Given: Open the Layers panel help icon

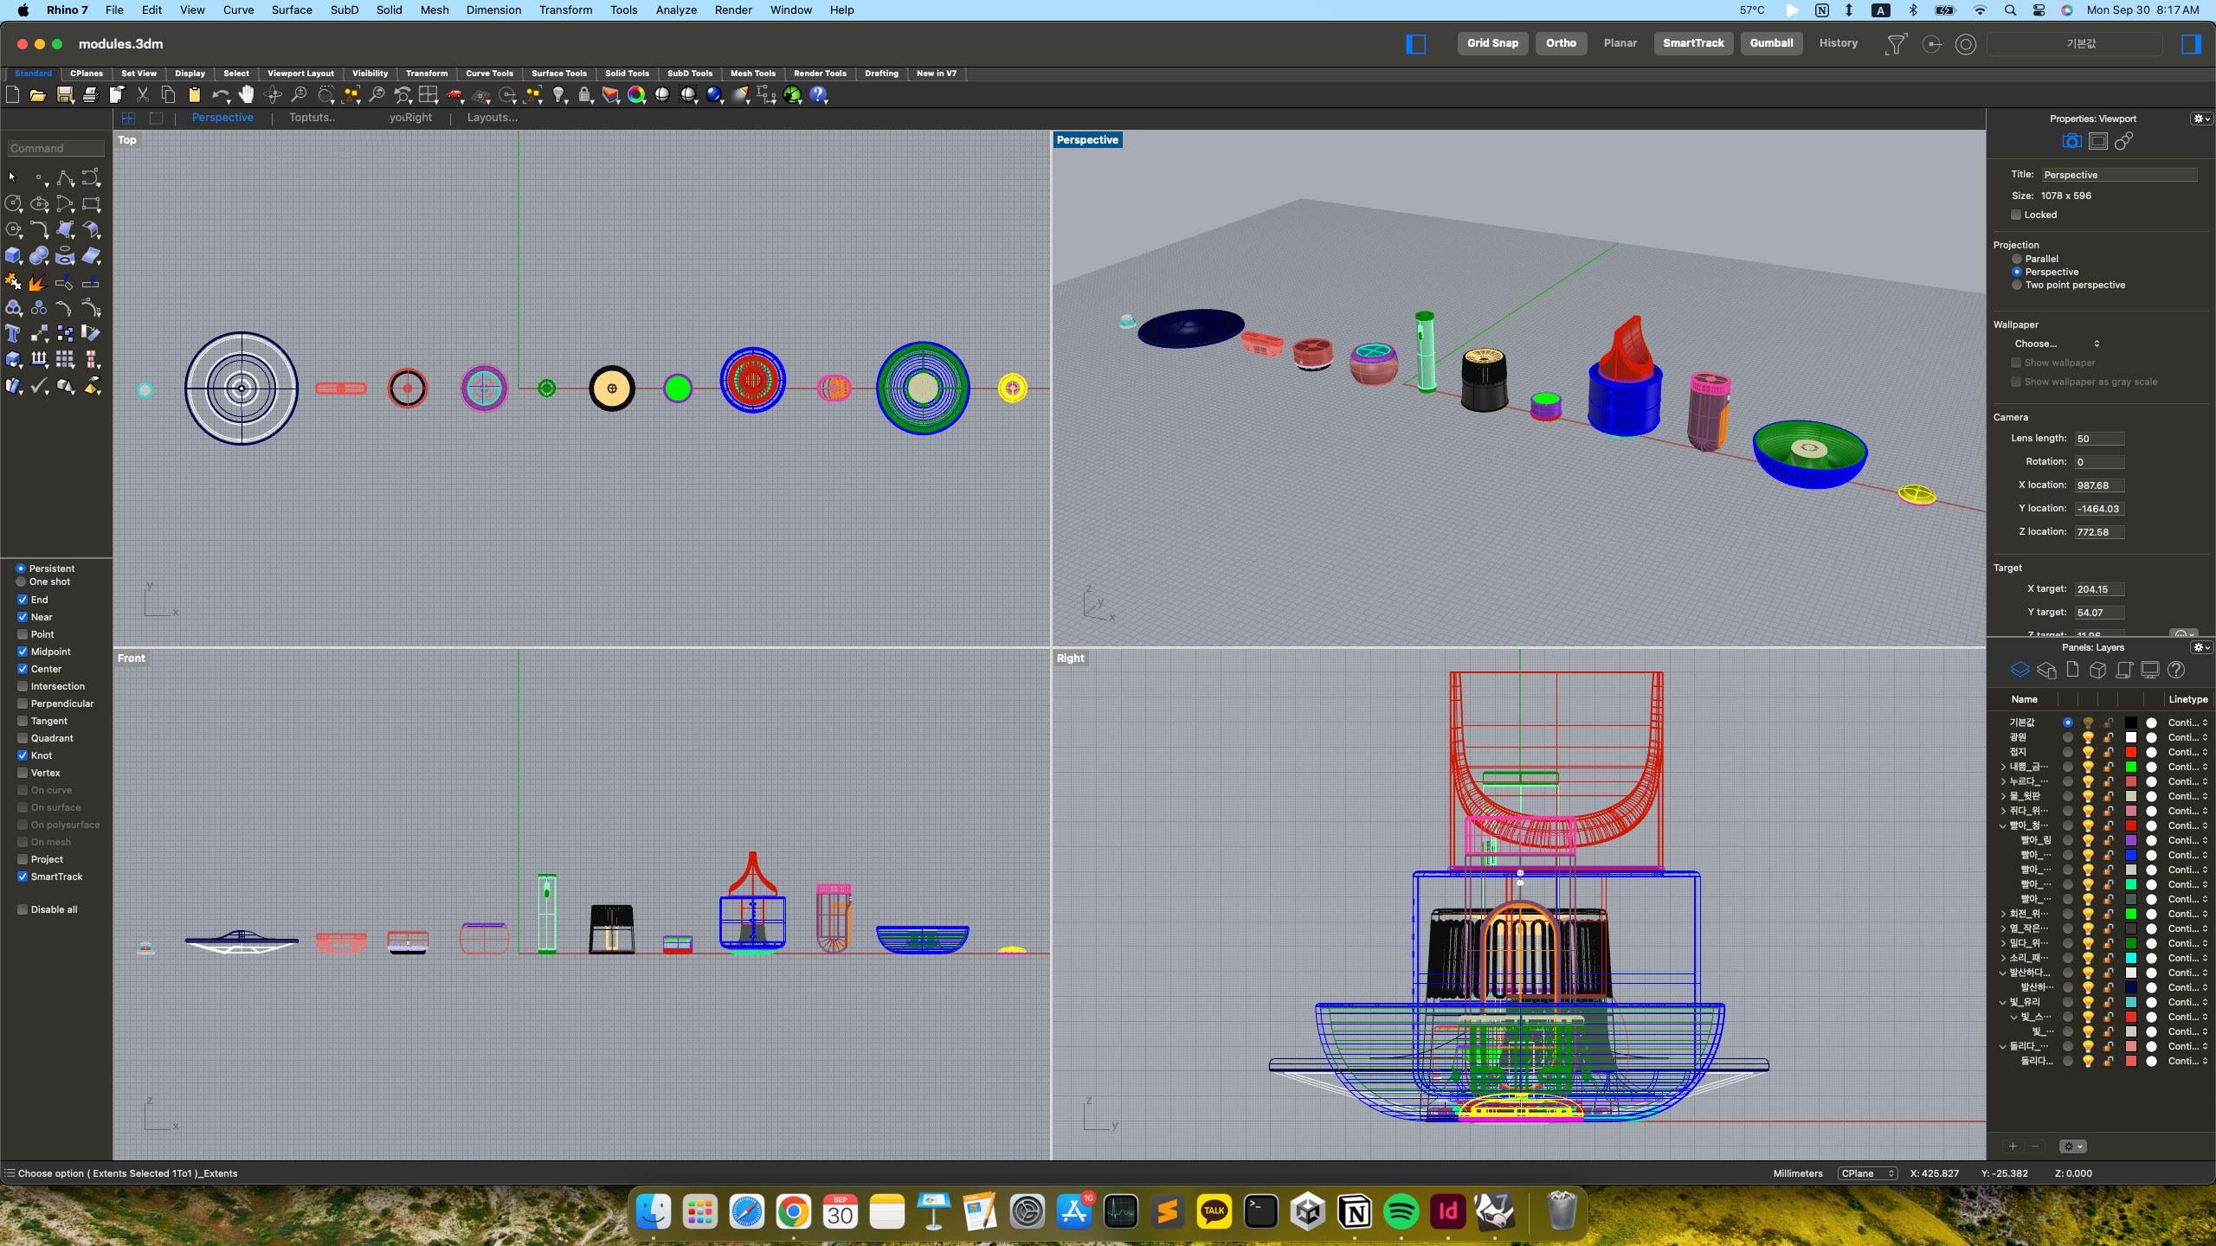Looking at the screenshot, I should point(2176,671).
